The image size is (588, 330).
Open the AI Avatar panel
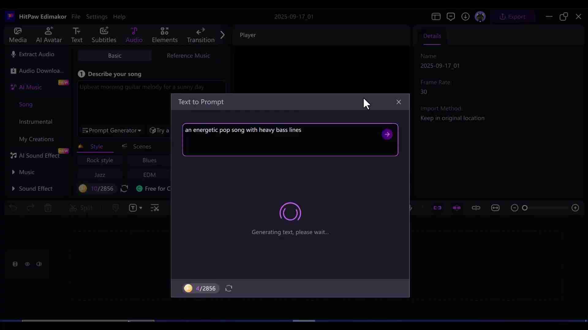pyautogui.click(x=49, y=35)
